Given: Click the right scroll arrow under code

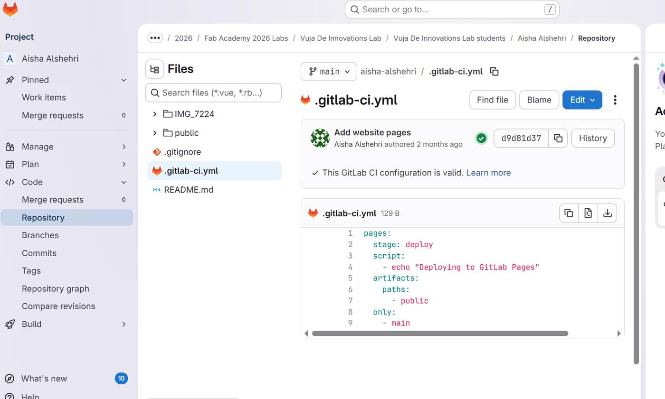Looking at the screenshot, I should [x=619, y=334].
